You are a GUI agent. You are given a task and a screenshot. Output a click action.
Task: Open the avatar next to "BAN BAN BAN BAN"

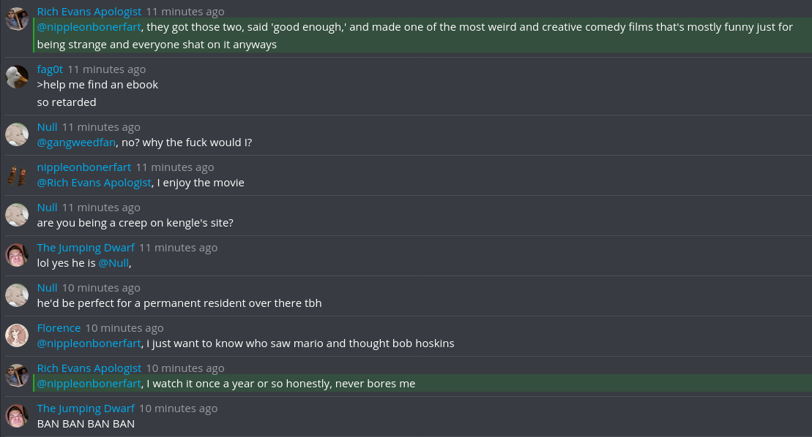click(x=17, y=416)
